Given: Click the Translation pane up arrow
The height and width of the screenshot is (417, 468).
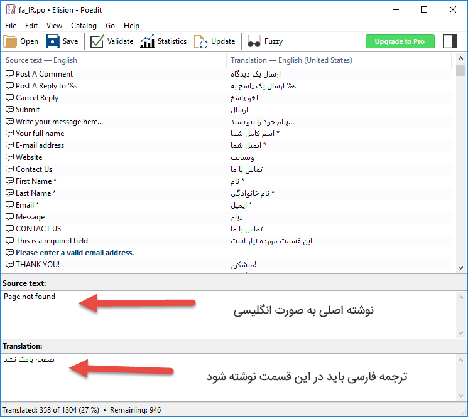Looking at the screenshot, I should 460,360.
